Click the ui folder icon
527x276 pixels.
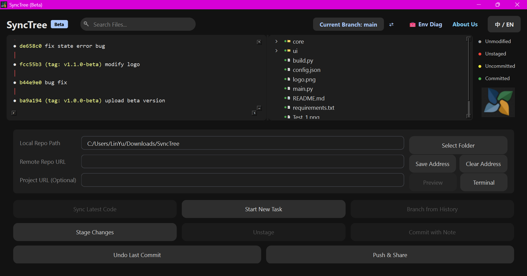tap(289, 50)
